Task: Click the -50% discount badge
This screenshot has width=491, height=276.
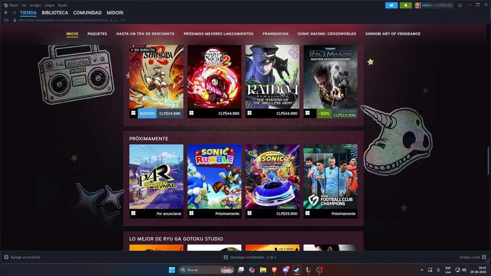Action: click(324, 113)
